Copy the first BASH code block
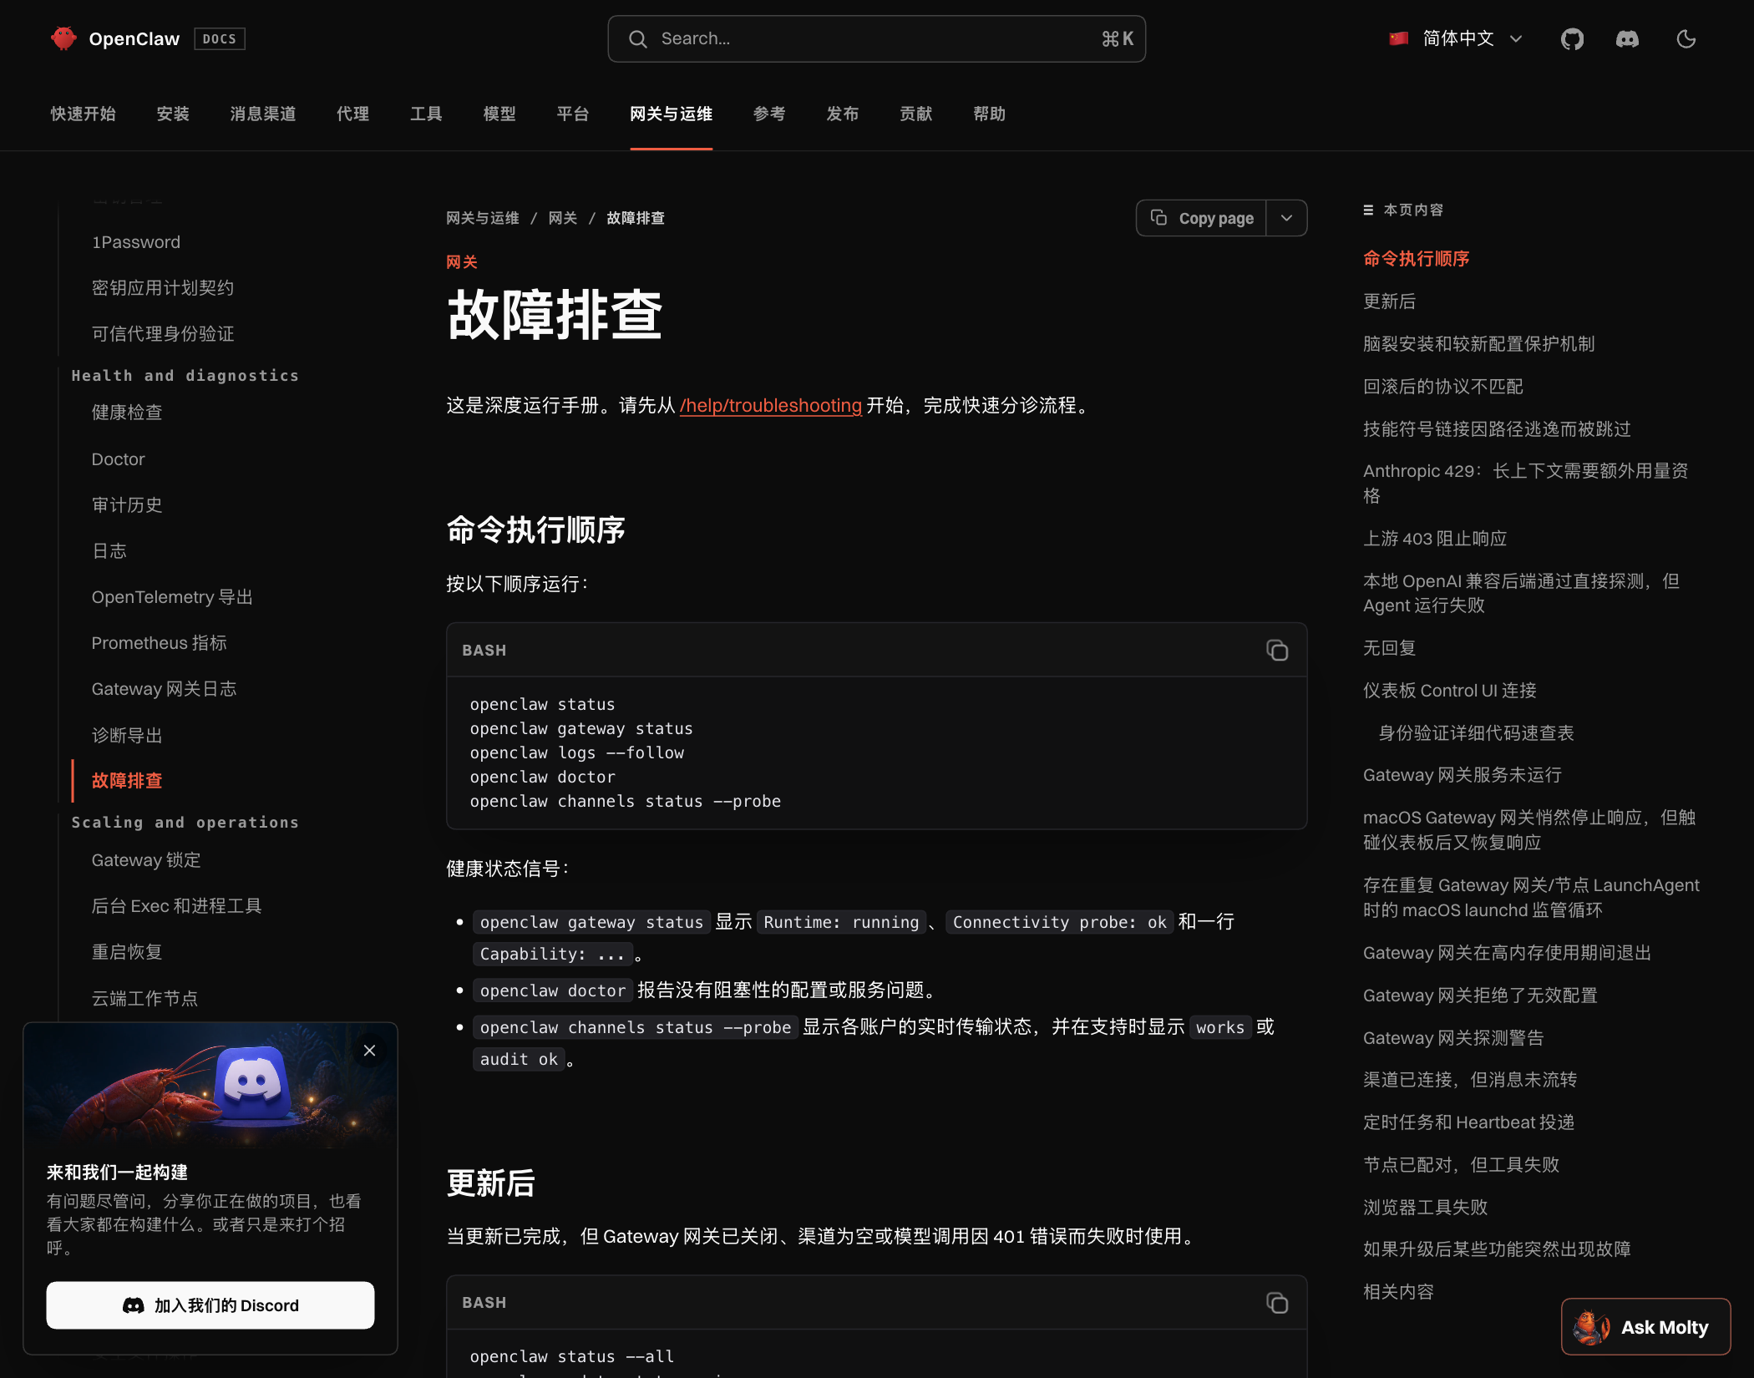 coord(1276,650)
